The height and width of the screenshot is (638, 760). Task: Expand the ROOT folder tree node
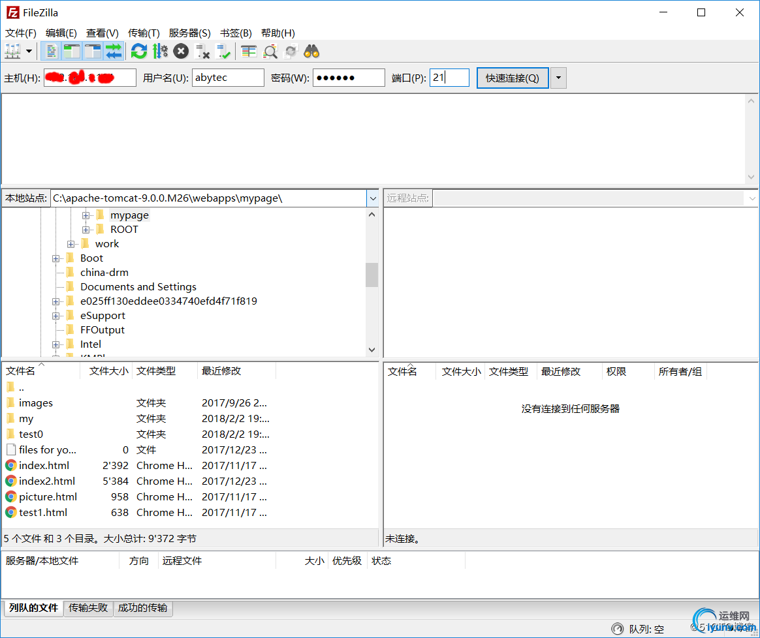point(86,230)
